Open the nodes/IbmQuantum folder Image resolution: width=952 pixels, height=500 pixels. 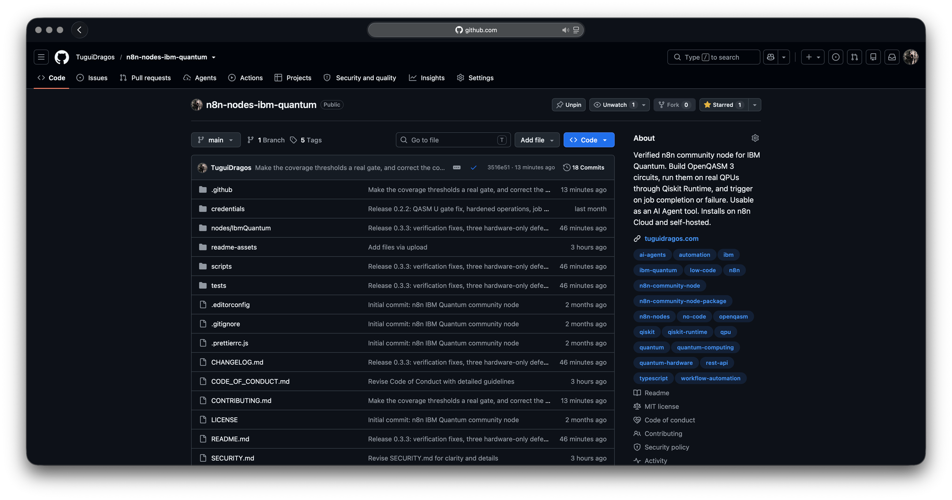coord(241,228)
